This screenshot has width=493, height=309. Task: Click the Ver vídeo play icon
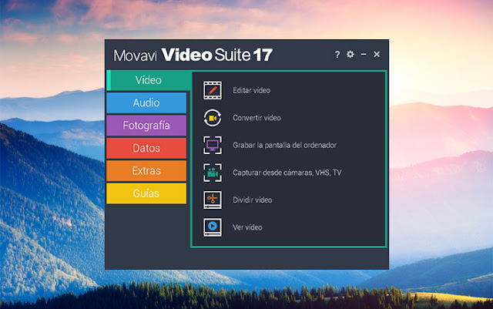213,227
